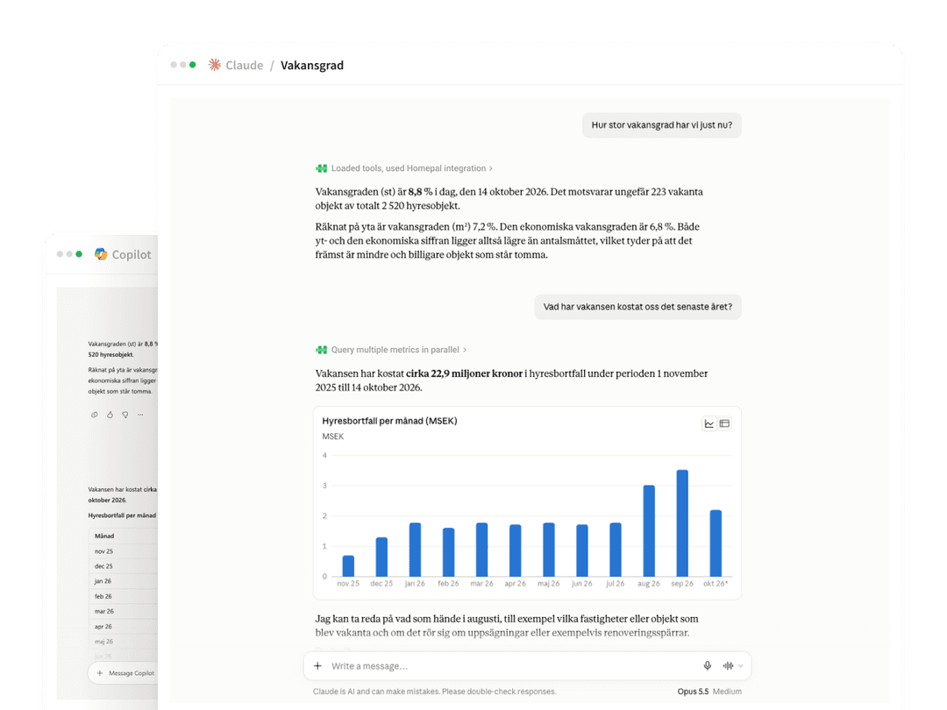The image size is (947, 710).
Task: Expand 'Loaded tools, used Homepal integration' details
Action: point(411,168)
